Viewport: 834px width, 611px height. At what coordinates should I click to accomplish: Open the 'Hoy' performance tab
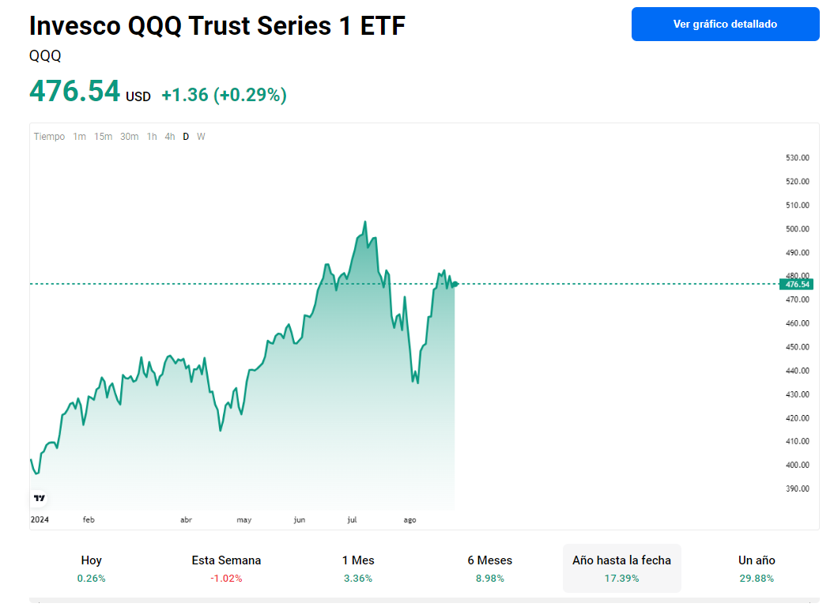tap(92, 568)
